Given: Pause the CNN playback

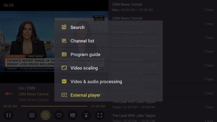Looking at the screenshot, I should click(8, 115).
